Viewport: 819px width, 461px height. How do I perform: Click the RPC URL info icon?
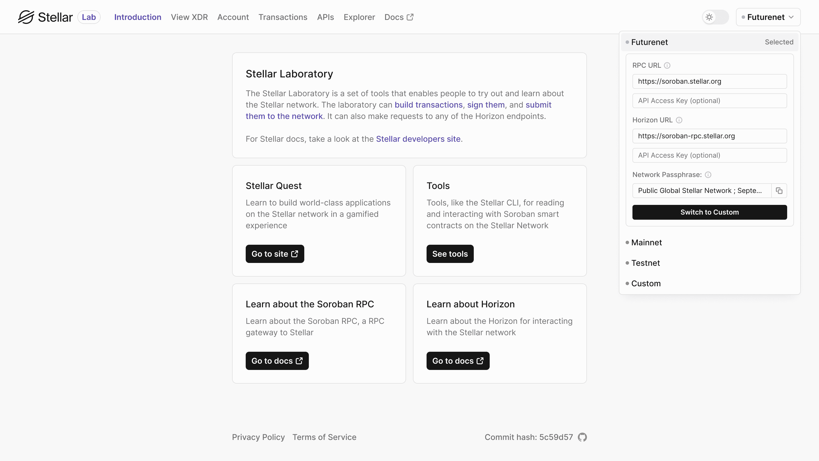tap(667, 65)
